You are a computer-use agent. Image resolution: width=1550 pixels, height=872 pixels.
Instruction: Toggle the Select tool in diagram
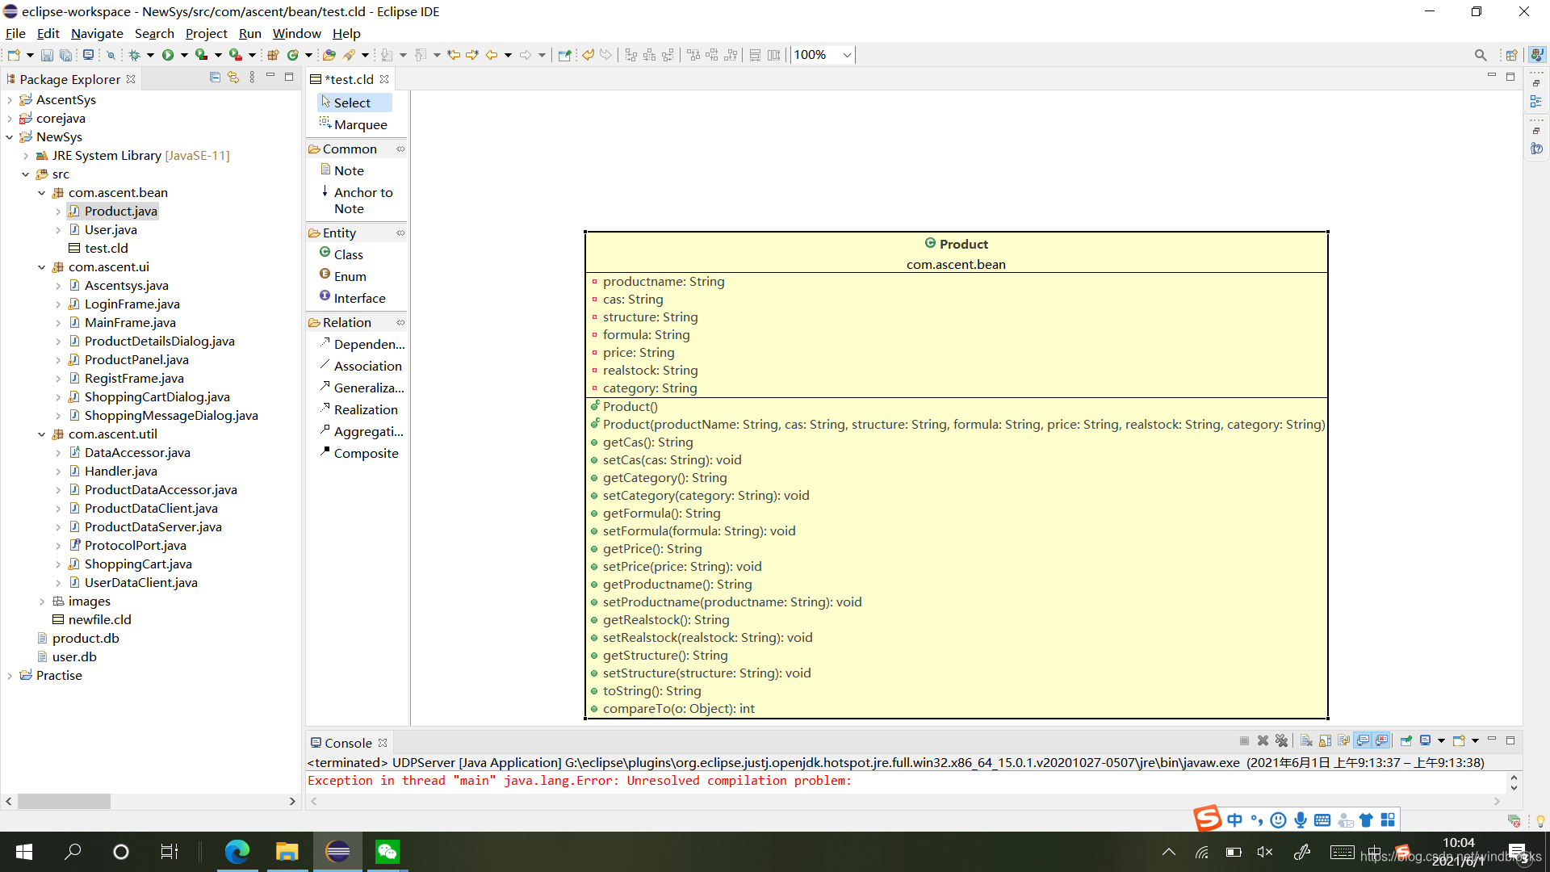(x=352, y=103)
